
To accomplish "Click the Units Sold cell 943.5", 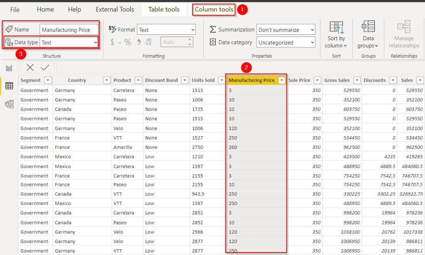I will click(198, 194).
